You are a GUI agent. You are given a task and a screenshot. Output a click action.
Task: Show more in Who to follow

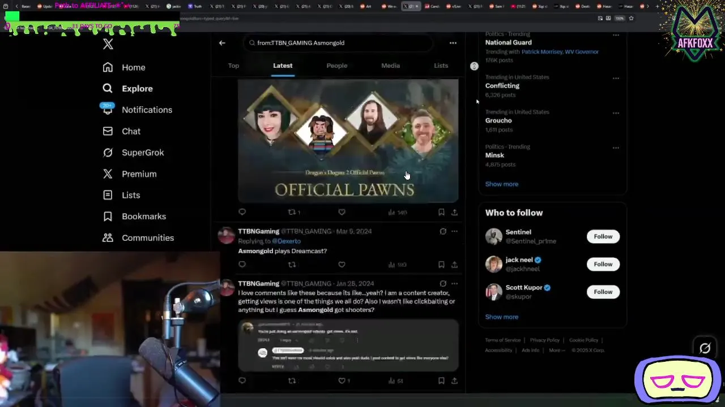tap(501, 317)
